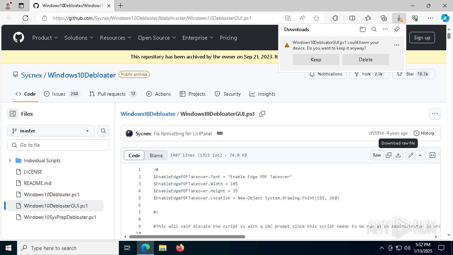Screen dimensions: 453x255
Task: Open the Insights tab
Action: tap(262, 94)
